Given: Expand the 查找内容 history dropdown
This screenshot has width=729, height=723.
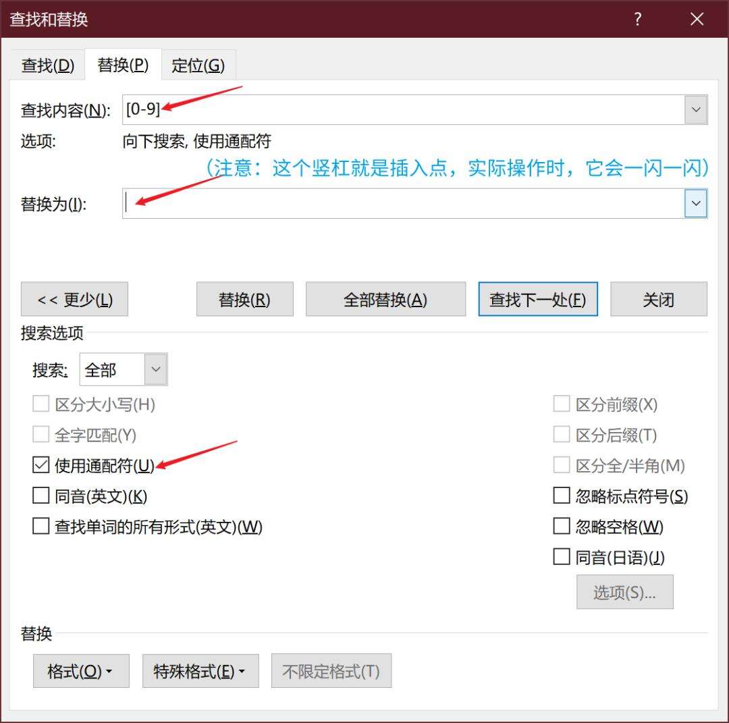Looking at the screenshot, I should click(695, 110).
